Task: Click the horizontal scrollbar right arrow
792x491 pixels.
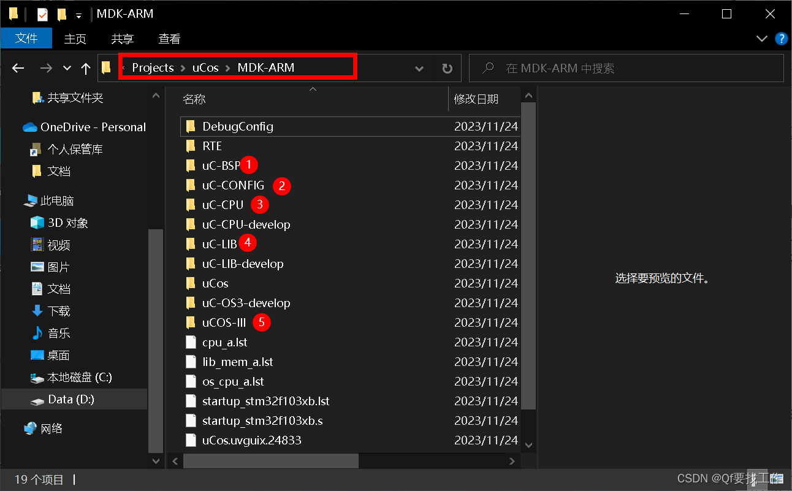Action: (x=512, y=460)
